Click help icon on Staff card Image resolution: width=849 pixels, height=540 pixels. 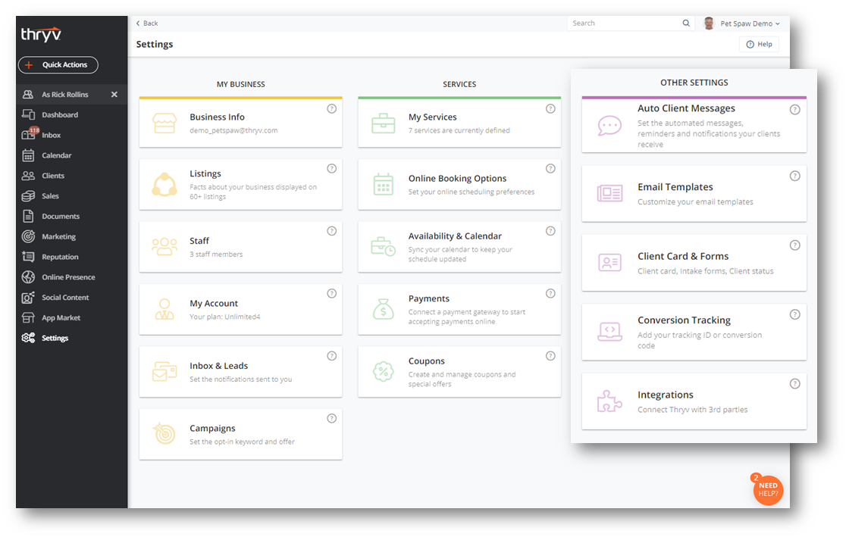(332, 231)
